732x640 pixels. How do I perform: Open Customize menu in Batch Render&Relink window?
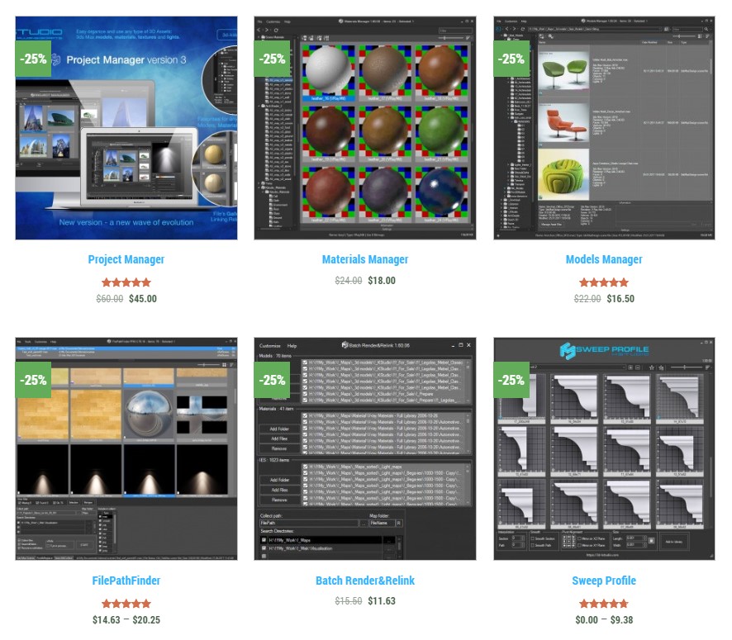(269, 345)
